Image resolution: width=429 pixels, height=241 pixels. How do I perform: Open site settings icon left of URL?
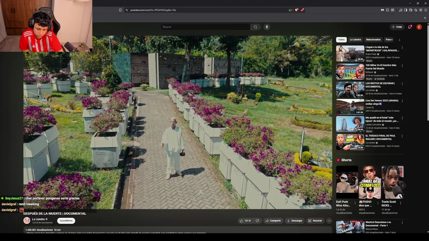click(x=127, y=10)
